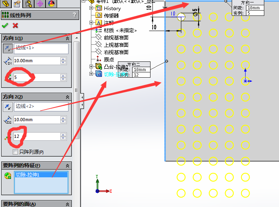Collapse the 零件1 root tree node
The height and width of the screenshot is (207, 279).
(84, 1)
